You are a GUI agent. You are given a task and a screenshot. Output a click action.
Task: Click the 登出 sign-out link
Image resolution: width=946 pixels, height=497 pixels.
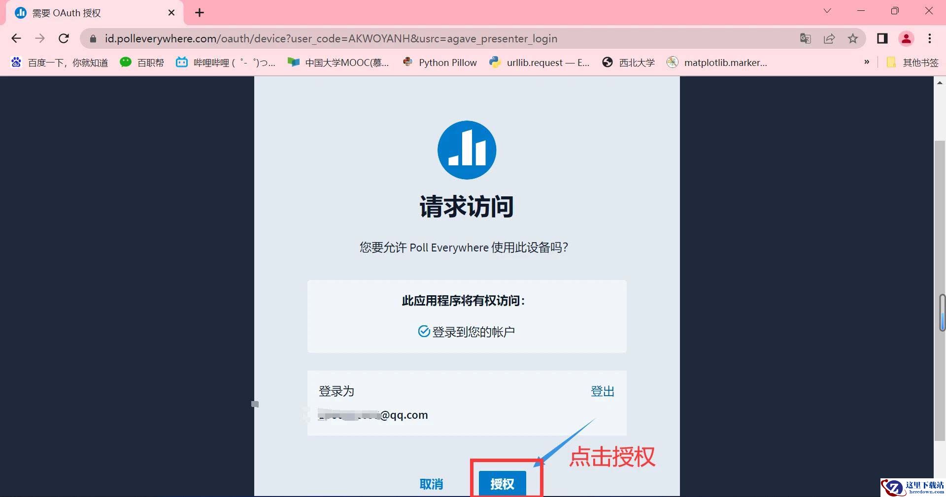tap(603, 391)
